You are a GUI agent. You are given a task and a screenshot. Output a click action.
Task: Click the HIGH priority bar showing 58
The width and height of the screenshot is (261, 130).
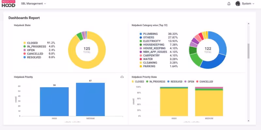[x=54, y=102]
